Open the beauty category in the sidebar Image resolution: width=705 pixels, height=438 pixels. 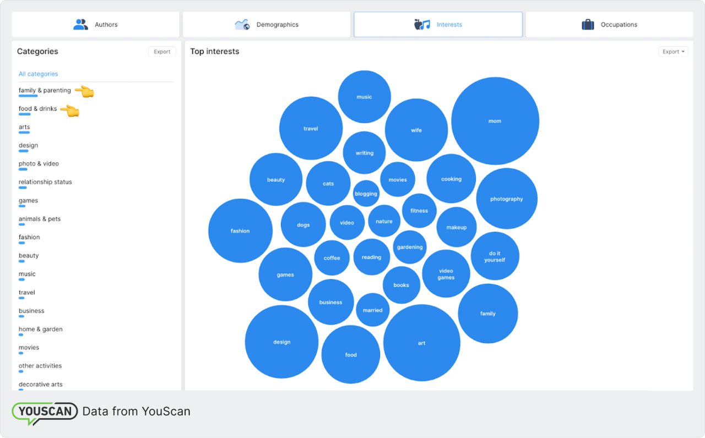(28, 255)
